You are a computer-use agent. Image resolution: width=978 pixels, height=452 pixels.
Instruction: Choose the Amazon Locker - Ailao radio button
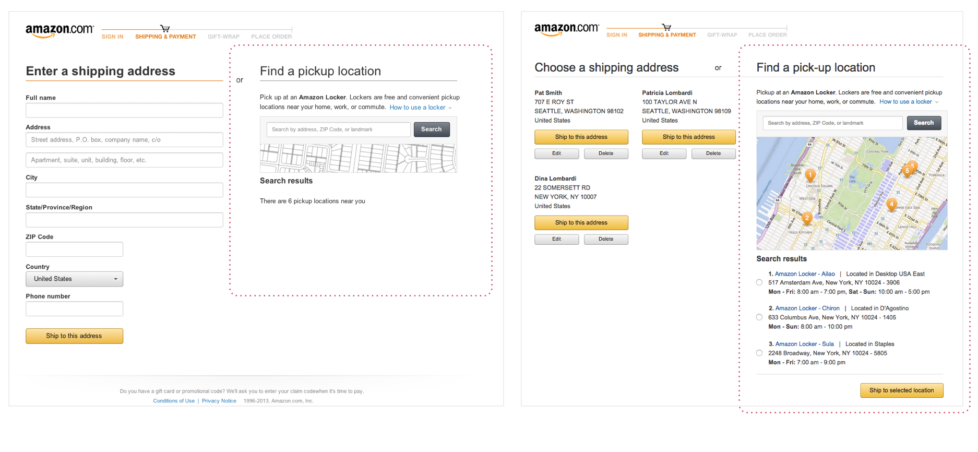pyautogui.click(x=759, y=282)
